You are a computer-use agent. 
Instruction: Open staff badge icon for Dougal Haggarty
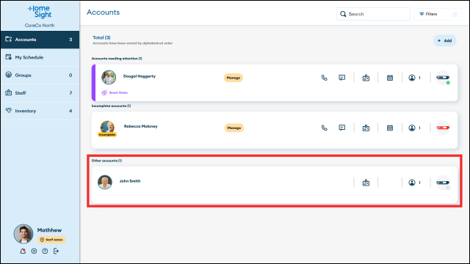coord(366,78)
